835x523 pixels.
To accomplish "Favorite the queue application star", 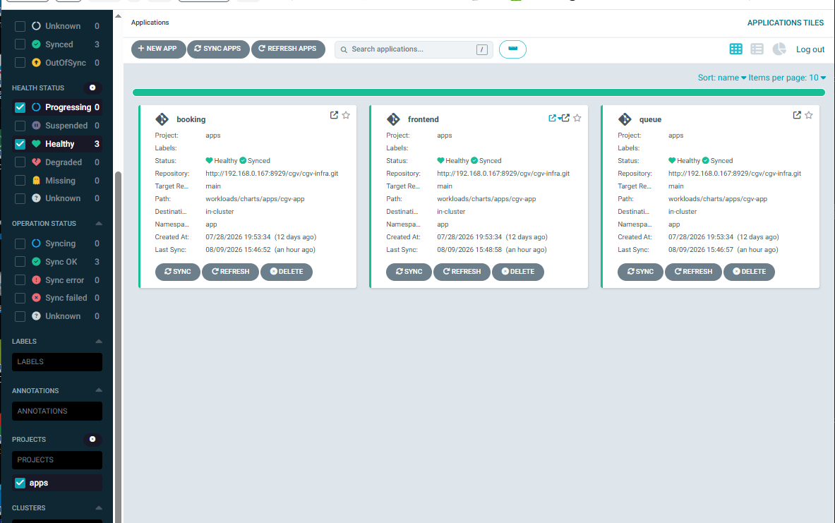I will (x=809, y=115).
